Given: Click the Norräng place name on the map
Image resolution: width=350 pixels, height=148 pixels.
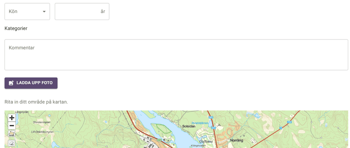Looking at the screenshot, I should pos(236,141).
